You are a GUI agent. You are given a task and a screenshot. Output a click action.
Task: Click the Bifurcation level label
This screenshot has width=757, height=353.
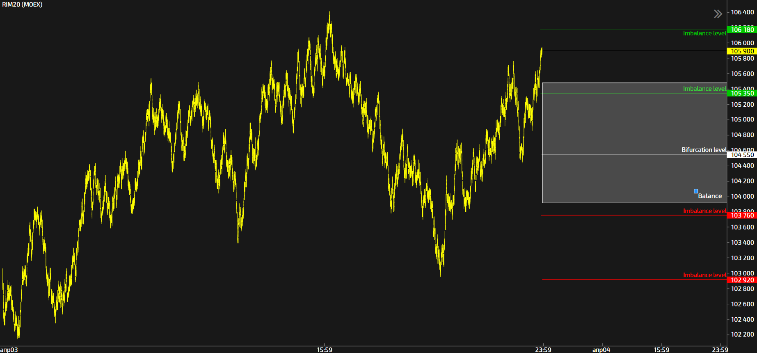(x=704, y=150)
